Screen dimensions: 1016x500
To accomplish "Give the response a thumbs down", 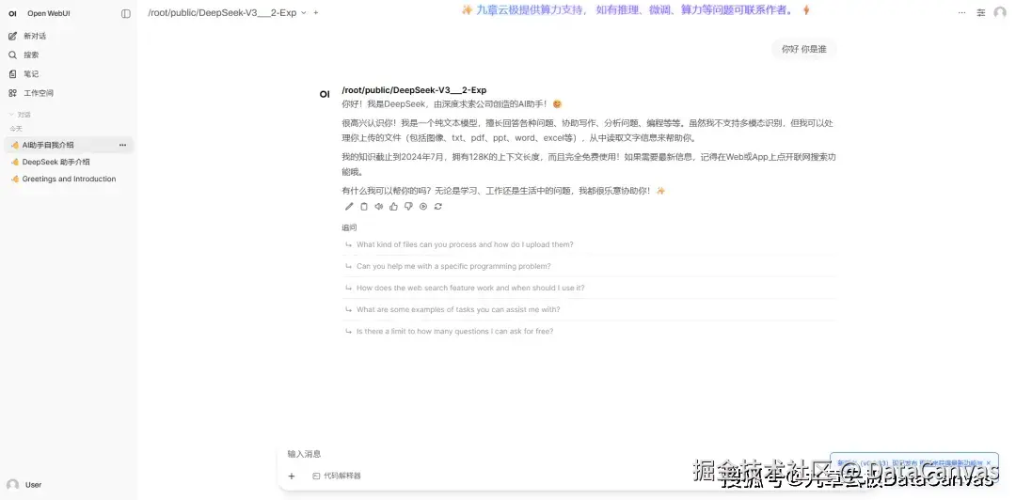I will [x=408, y=207].
